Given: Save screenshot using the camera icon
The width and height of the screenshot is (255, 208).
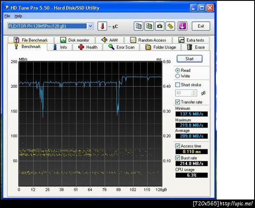Looking at the screenshot, I should (x=160, y=26).
